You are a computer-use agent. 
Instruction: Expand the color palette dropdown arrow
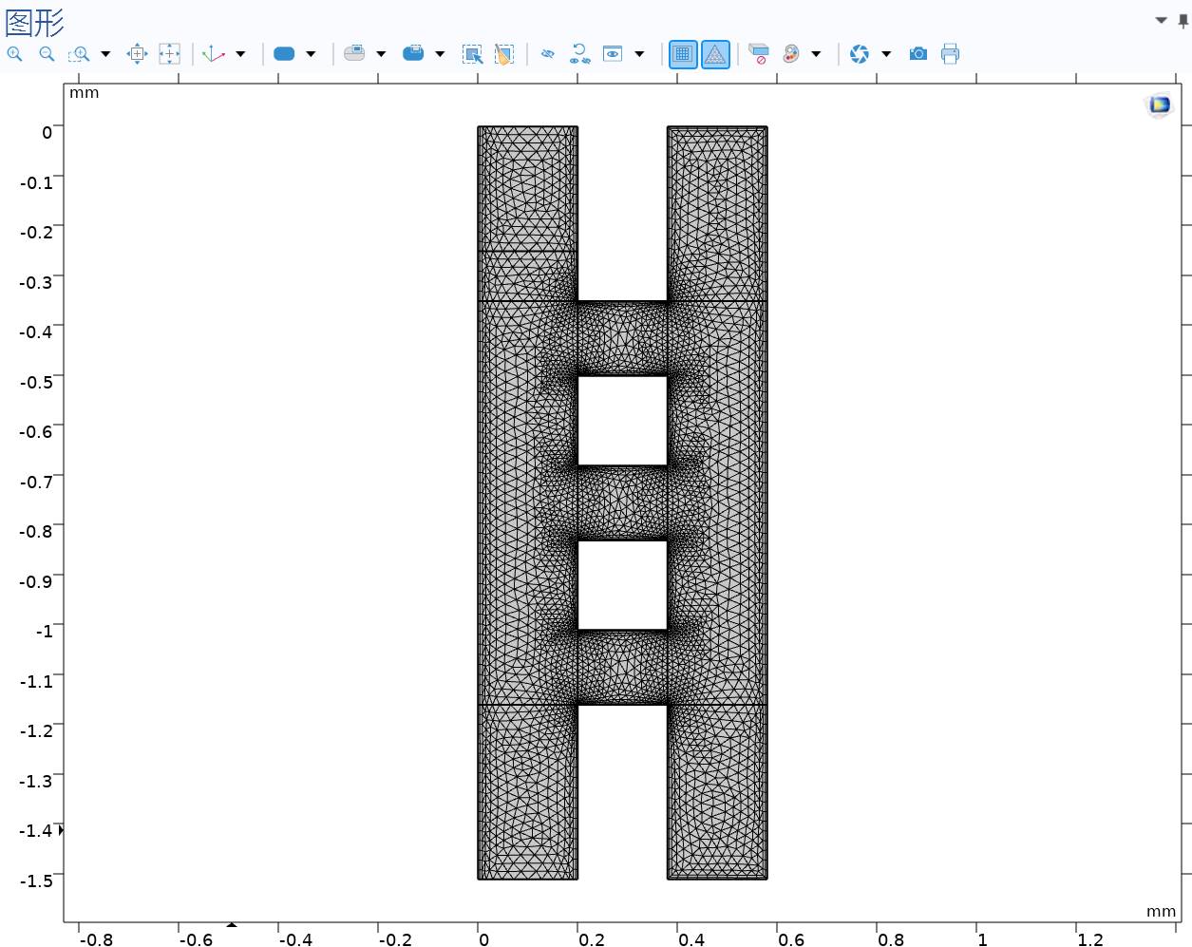pyautogui.click(x=816, y=54)
